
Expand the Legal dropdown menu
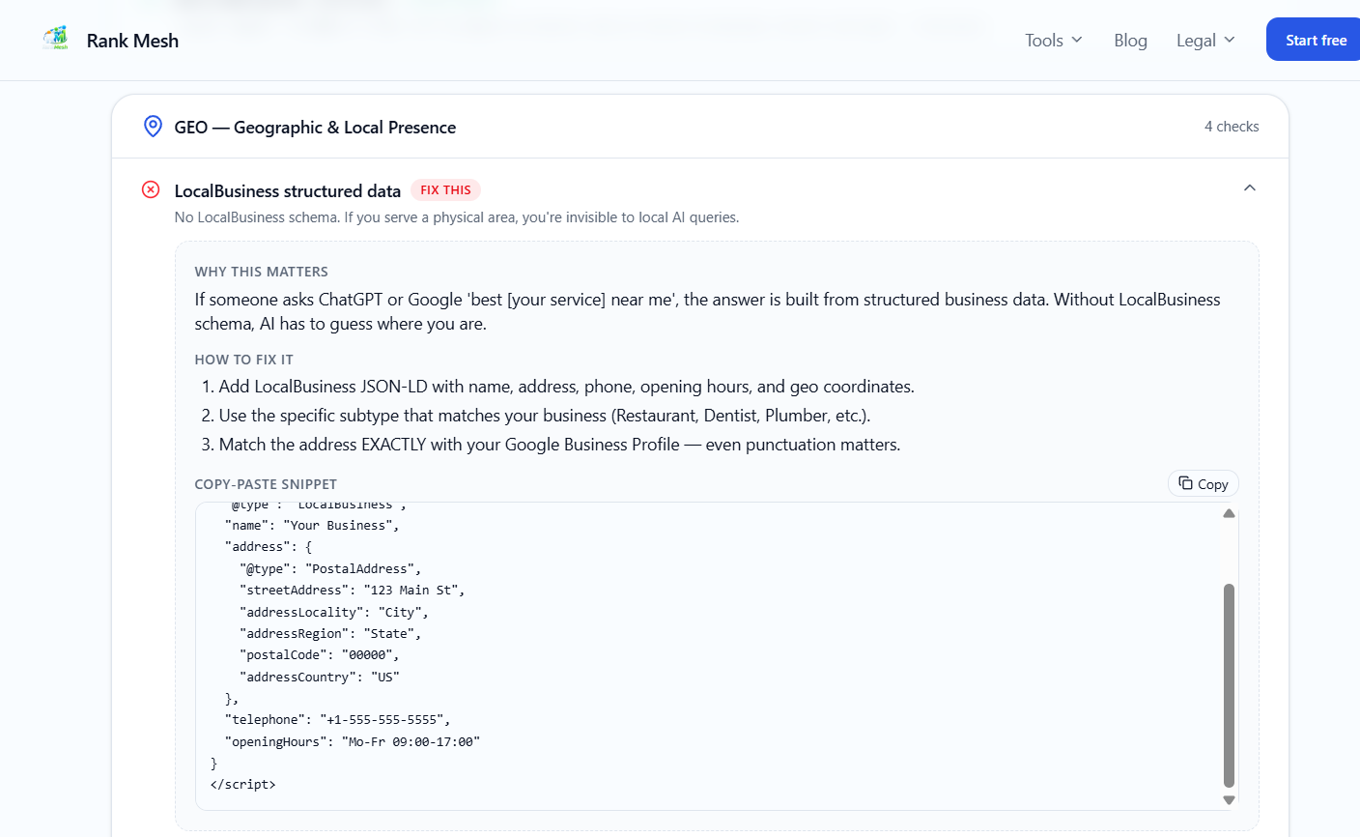1205,40
